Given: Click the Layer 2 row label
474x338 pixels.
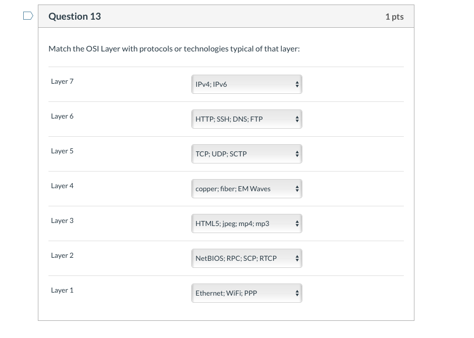Looking at the screenshot, I should click(62, 255).
